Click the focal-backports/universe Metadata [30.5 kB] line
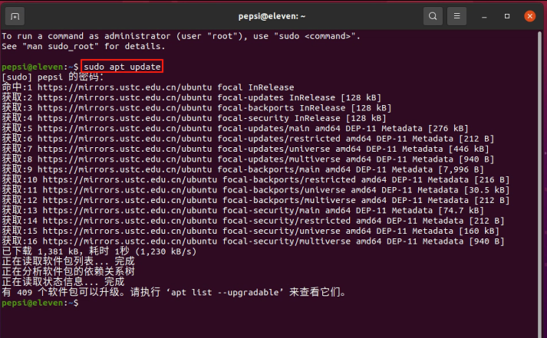 pos(255,190)
